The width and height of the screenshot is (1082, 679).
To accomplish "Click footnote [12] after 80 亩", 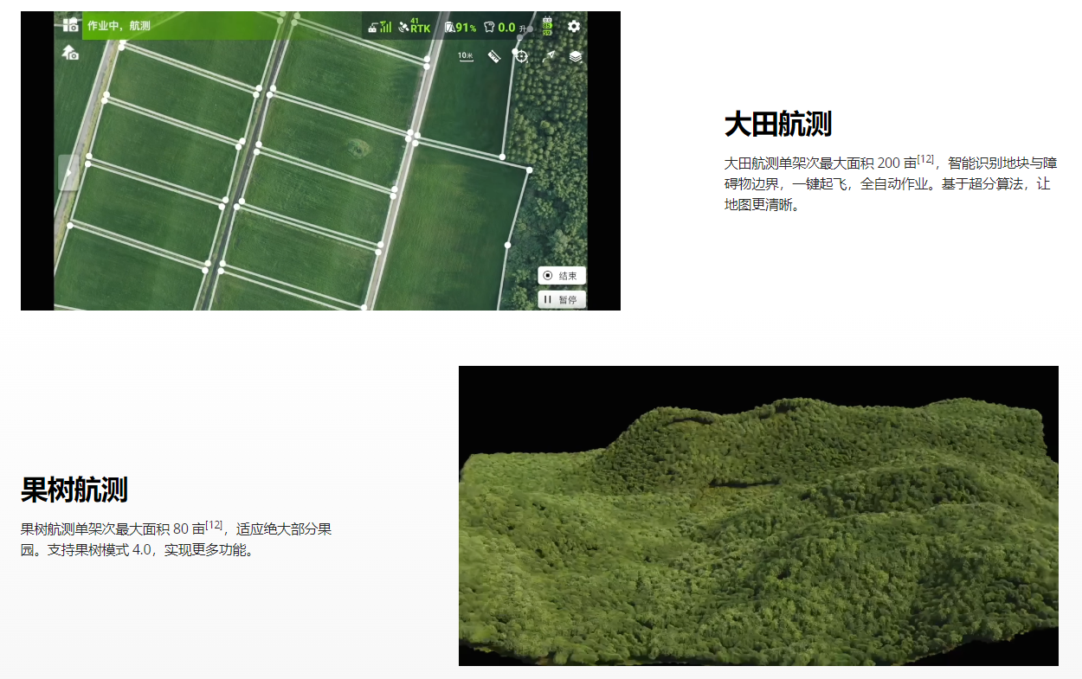I will pos(215,524).
